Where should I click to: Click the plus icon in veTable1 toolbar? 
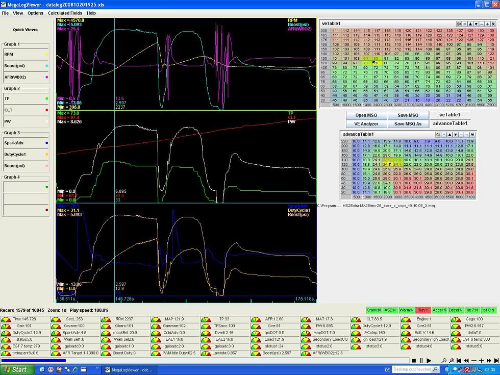487,24
